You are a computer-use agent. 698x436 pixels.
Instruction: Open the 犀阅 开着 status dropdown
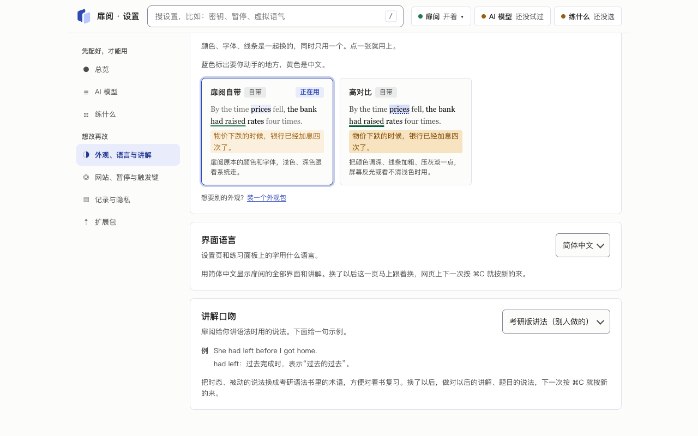point(441,16)
